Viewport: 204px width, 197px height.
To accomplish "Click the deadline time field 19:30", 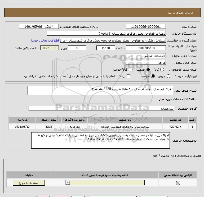I will tap(106, 48).
